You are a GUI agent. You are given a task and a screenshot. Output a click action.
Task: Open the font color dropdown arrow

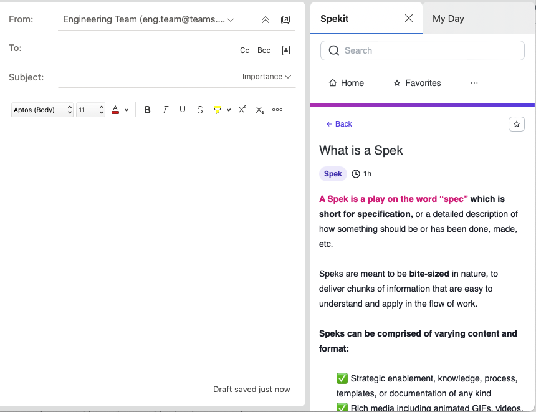[x=127, y=110]
